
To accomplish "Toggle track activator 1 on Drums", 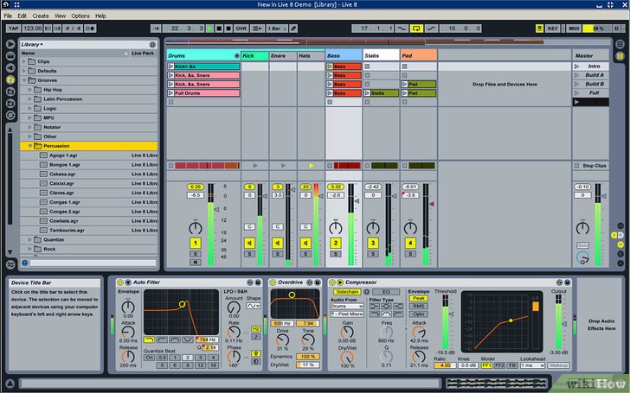I will point(196,243).
